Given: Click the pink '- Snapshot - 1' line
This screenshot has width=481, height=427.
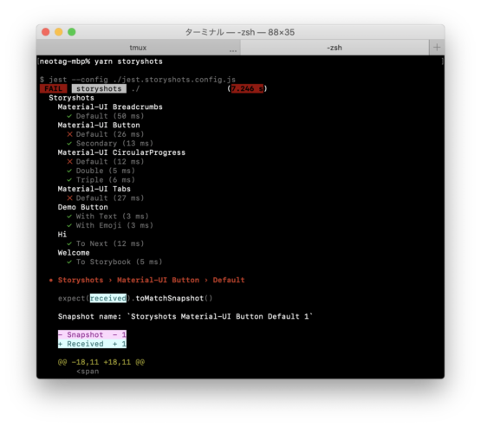Looking at the screenshot, I should (x=92, y=334).
